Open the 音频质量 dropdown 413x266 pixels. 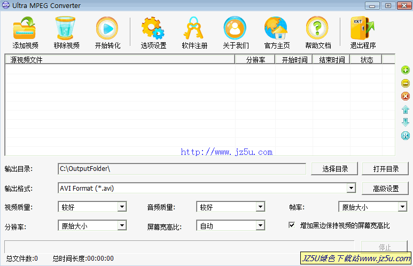click(x=260, y=207)
